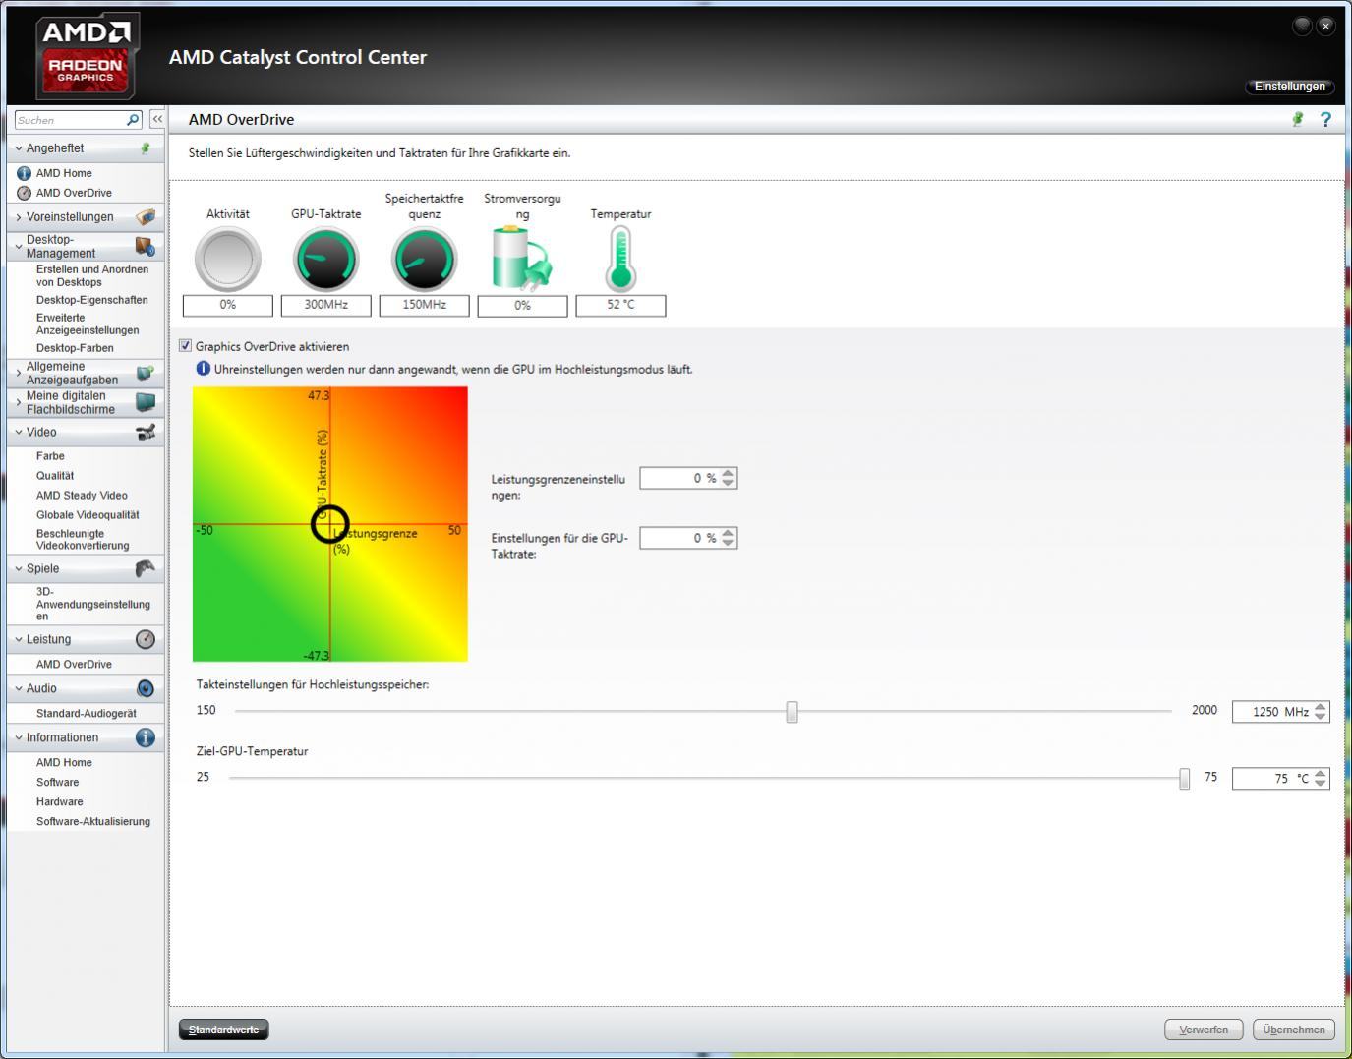
Task: Click the GPU-Taktrate gauge dial
Action: tap(326, 260)
